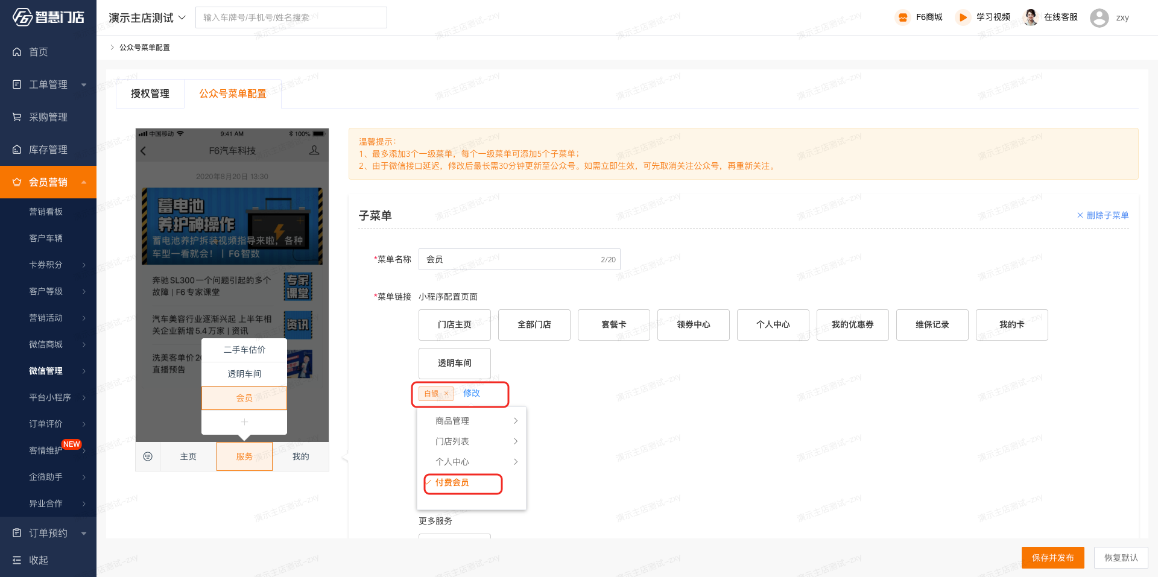
Task: Click the 全部门店 link button
Action: click(534, 324)
